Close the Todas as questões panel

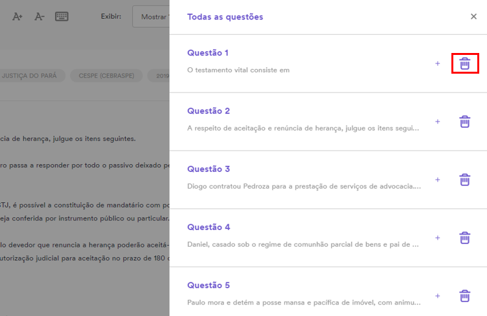point(473,16)
